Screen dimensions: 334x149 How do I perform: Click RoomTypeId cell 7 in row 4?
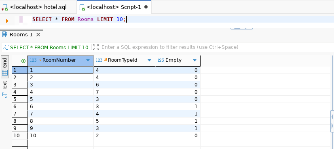tap(125, 92)
